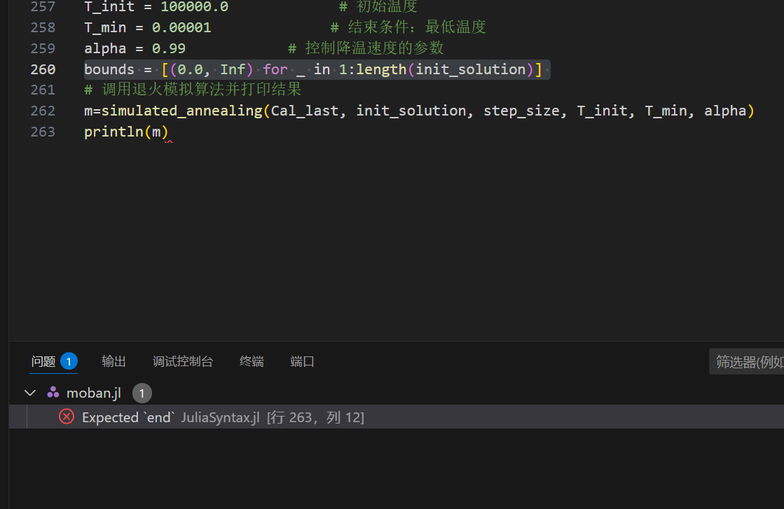Click the for keyword in line 260
Image resolution: width=784 pixels, height=509 pixels.
275,69
